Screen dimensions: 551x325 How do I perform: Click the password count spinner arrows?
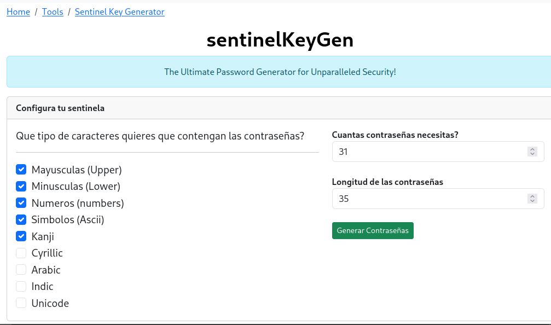point(532,152)
